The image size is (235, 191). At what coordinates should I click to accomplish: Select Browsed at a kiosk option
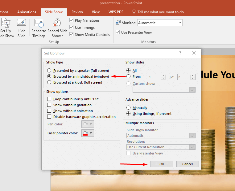49,82
